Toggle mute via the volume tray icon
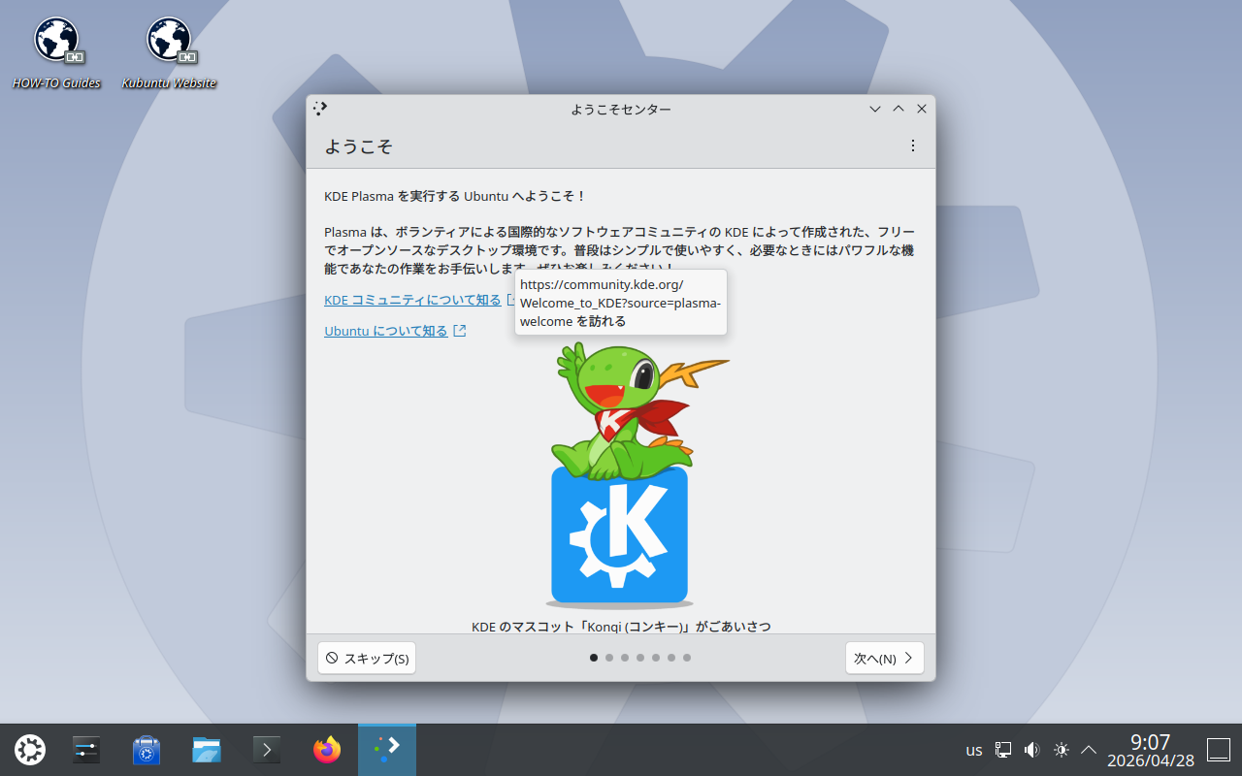 pyautogui.click(x=1031, y=750)
